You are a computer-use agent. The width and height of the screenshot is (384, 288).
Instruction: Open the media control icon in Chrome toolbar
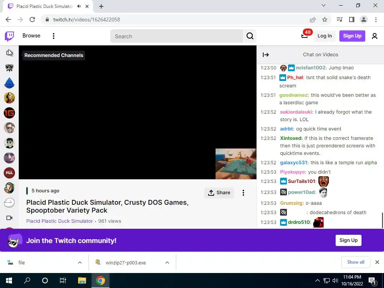tap(339, 19)
